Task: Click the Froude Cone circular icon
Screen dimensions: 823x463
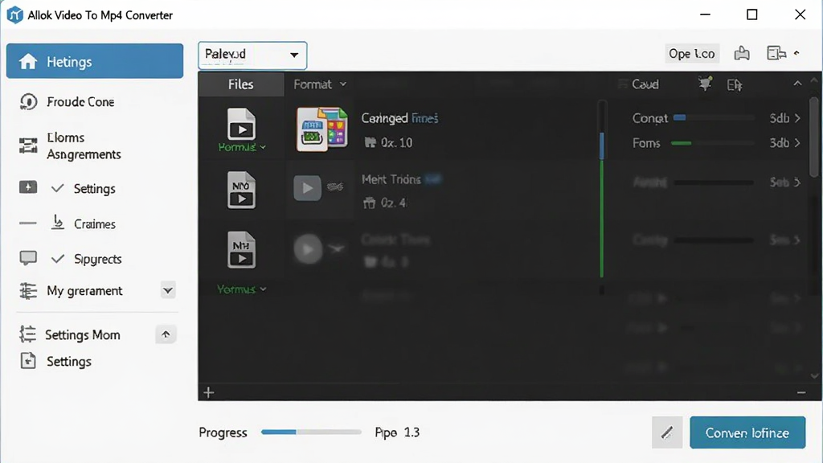Action: pyautogui.click(x=28, y=102)
